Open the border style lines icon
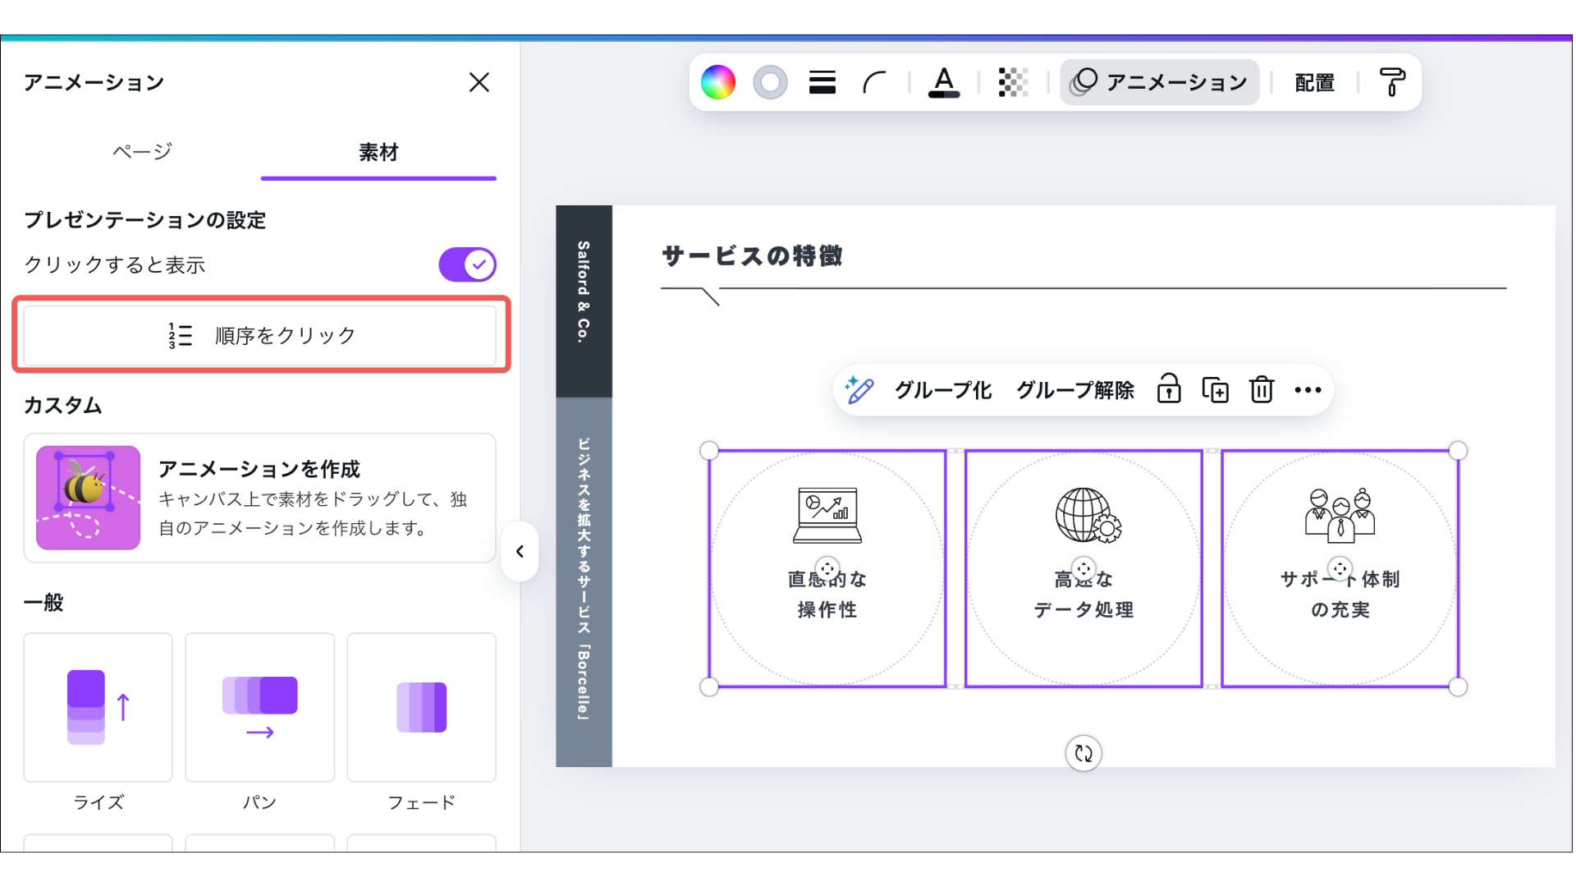 [x=822, y=82]
